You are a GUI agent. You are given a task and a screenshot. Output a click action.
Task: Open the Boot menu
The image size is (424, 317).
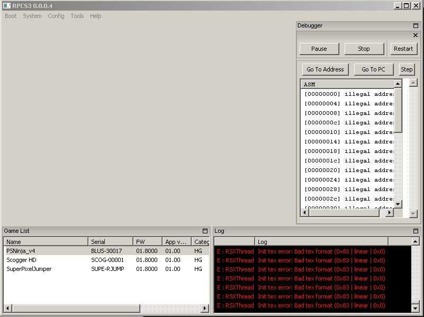point(11,16)
